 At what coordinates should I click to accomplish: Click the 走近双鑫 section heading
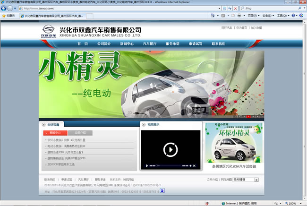click(x=53, y=125)
